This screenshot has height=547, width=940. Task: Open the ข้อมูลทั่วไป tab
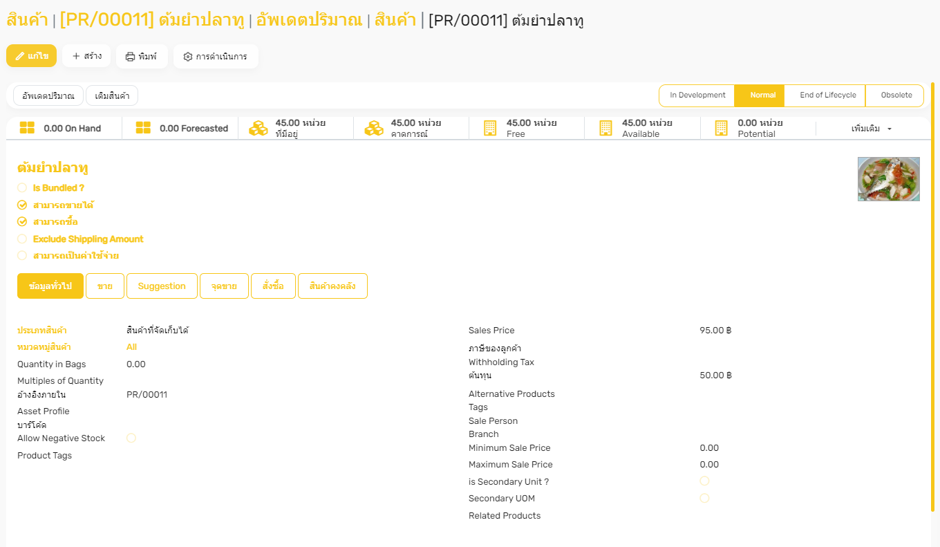[50, 286]
